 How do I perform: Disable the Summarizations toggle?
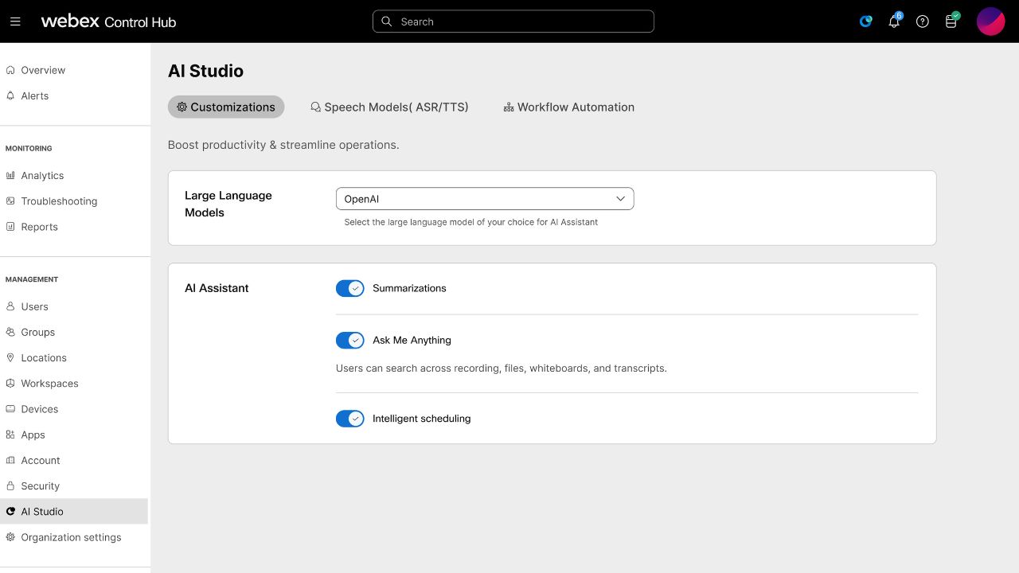click(349, 288)
